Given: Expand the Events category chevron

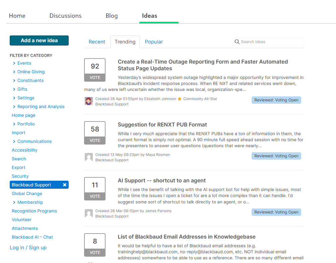Looking at the screenshot, I should (14, 63).
